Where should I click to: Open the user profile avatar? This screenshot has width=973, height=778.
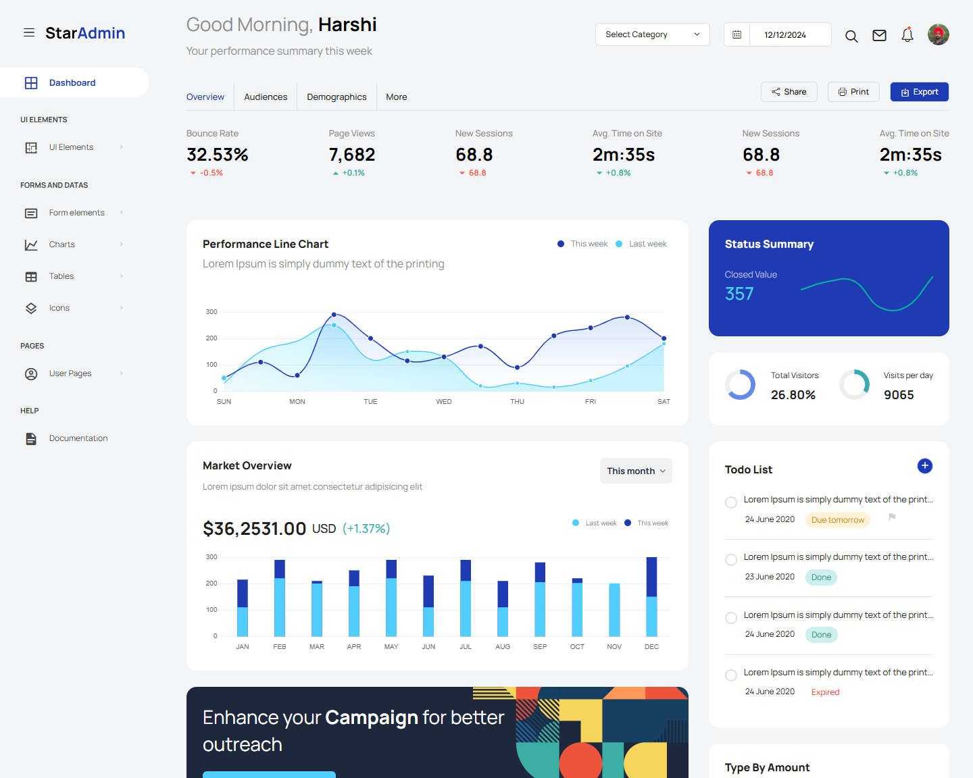click(x=938, y=34)
